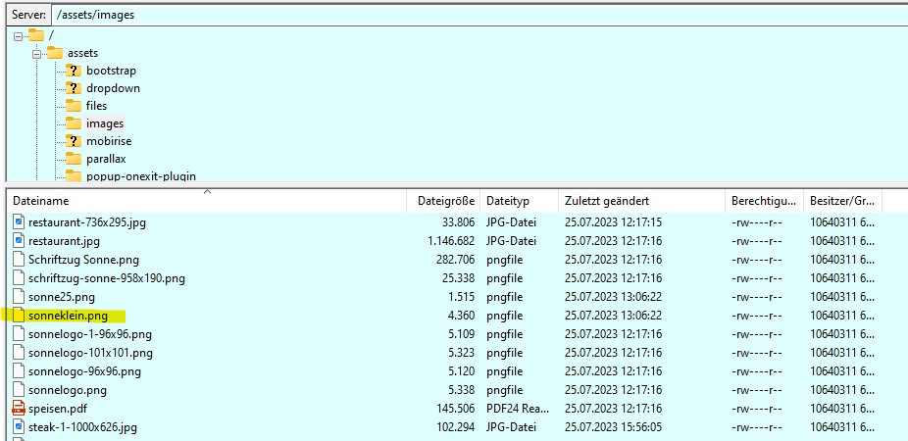908x441 pixels.
Task: Click the speisen.pdf PDF file icon
Action: click(19, 409)
